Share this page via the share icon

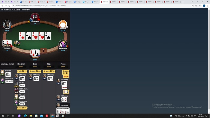click(x=196, y=6)
